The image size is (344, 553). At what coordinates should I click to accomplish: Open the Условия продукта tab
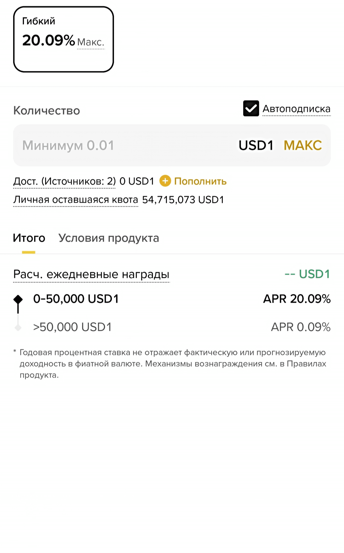coord(109,238)
